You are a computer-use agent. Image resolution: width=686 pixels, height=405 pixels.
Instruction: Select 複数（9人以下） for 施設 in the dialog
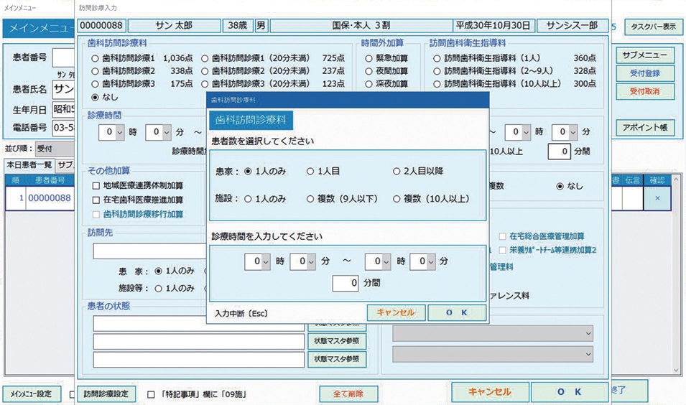[311, 198]
